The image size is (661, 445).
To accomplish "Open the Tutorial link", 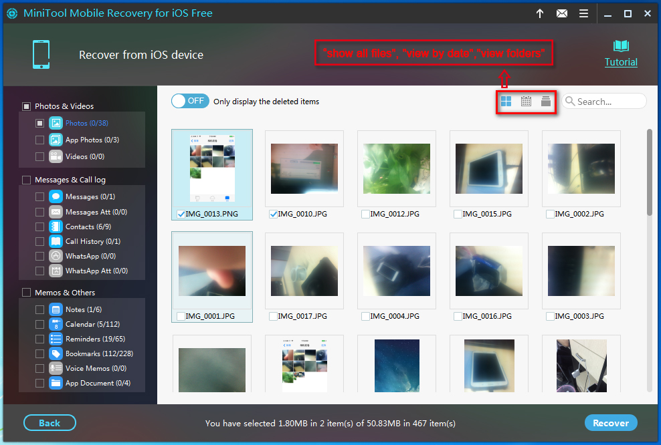I will [x=621, y=62].
